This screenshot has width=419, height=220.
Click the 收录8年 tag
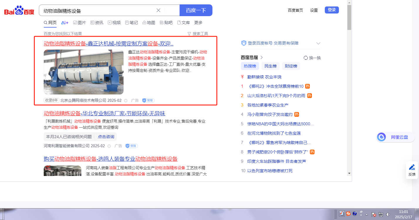pyautogui.click(x=51, y=100)
